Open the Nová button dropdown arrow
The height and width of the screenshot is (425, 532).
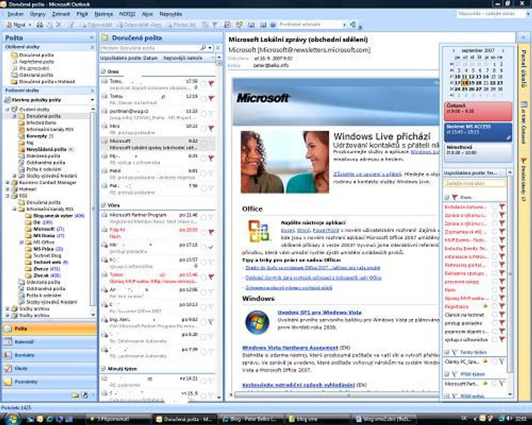tap(30, 25)
